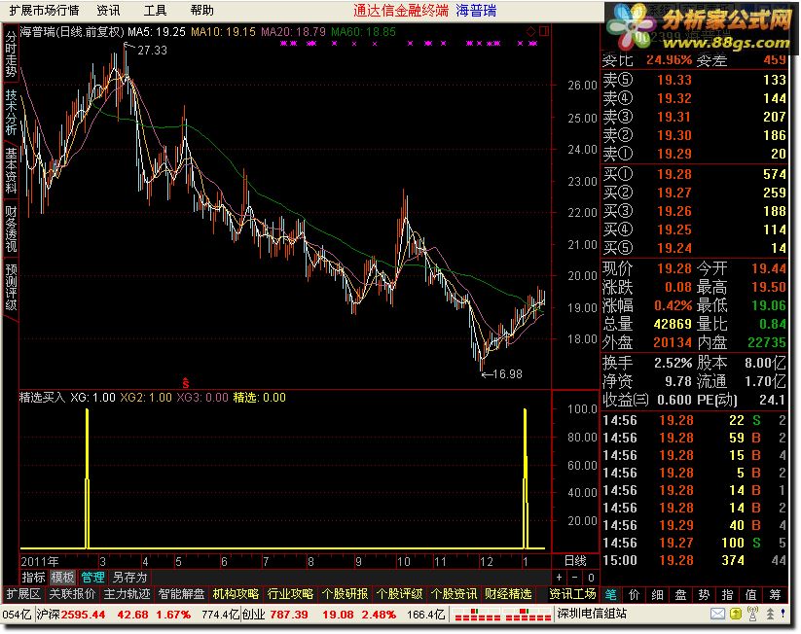Image resolution: width=801 pixels, height=634 pixels.
Task: Click the double up-arrow icon in status bar
Action: [x=770, y=615]
